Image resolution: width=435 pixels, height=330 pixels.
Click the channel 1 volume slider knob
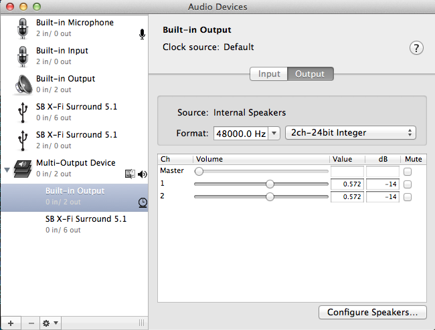point(270,184)
